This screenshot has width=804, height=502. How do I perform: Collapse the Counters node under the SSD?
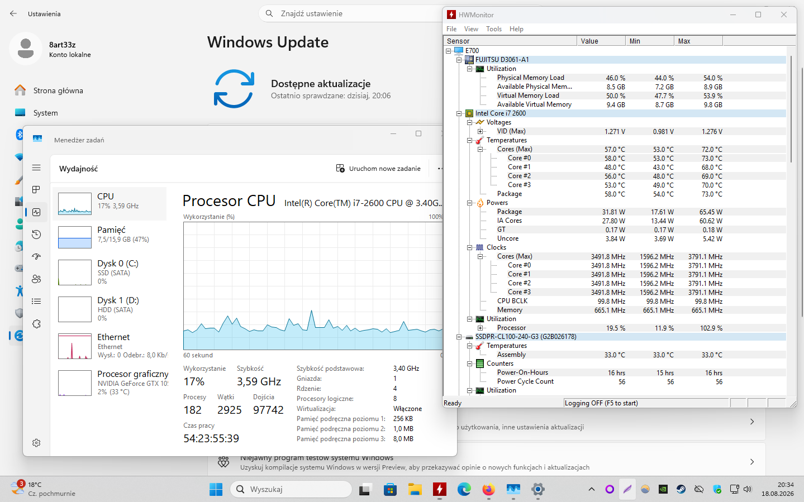[x=470, y=364]
